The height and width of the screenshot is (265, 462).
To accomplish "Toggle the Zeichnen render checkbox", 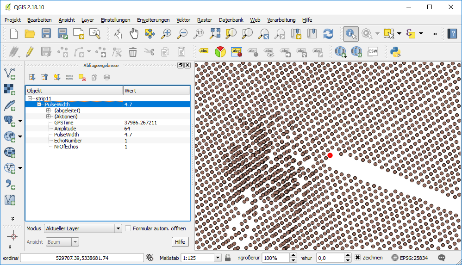I will 357,258.
